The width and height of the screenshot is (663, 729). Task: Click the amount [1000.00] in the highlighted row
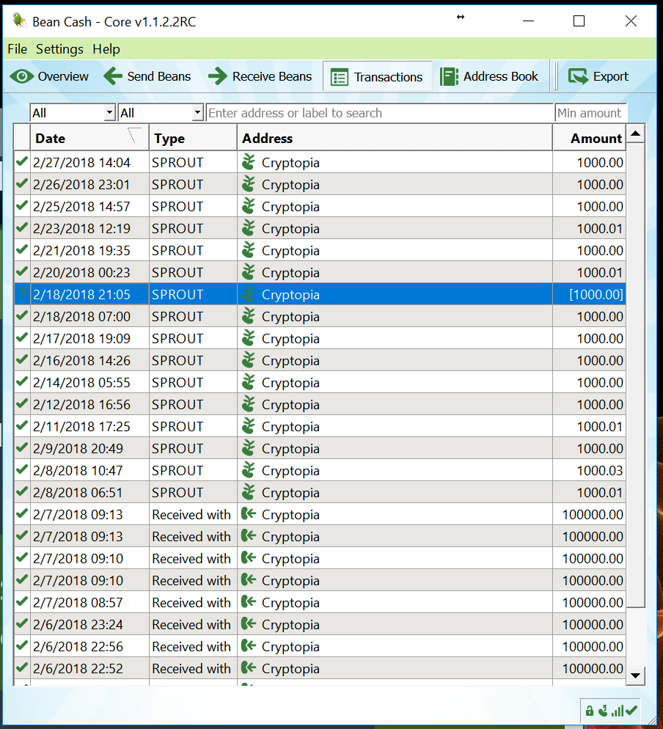click(x=596, y=294)
